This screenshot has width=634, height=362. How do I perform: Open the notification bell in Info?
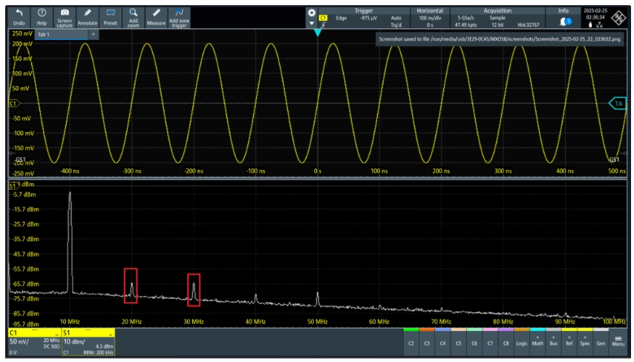pos(563,22)
